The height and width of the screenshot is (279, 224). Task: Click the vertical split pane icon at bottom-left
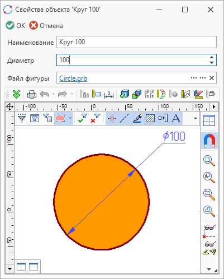pyautogui.click(x=21, y=267)
